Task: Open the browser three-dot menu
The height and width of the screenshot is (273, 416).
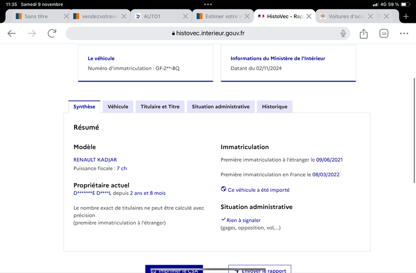Action: point(404,33)
